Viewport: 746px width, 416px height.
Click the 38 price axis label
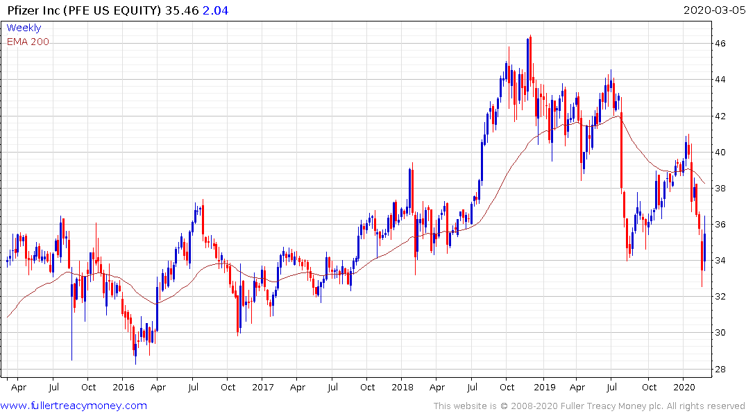tap(720, 189)
